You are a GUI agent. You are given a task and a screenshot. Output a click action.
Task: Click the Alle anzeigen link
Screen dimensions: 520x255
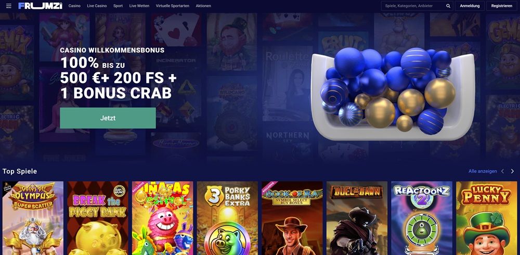pos(483,171)
